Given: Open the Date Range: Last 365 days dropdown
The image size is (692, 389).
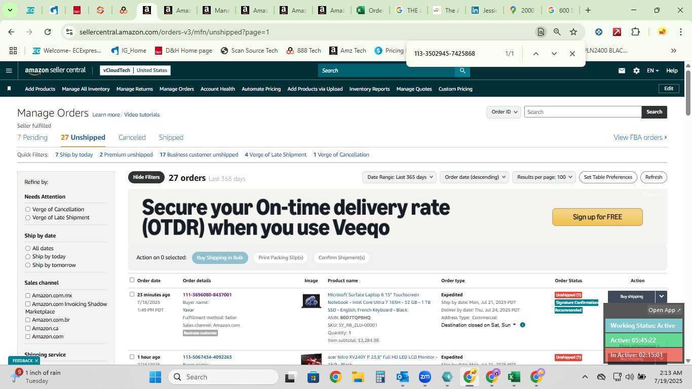Looking at the screenshot, I should (x=400, y=177).
